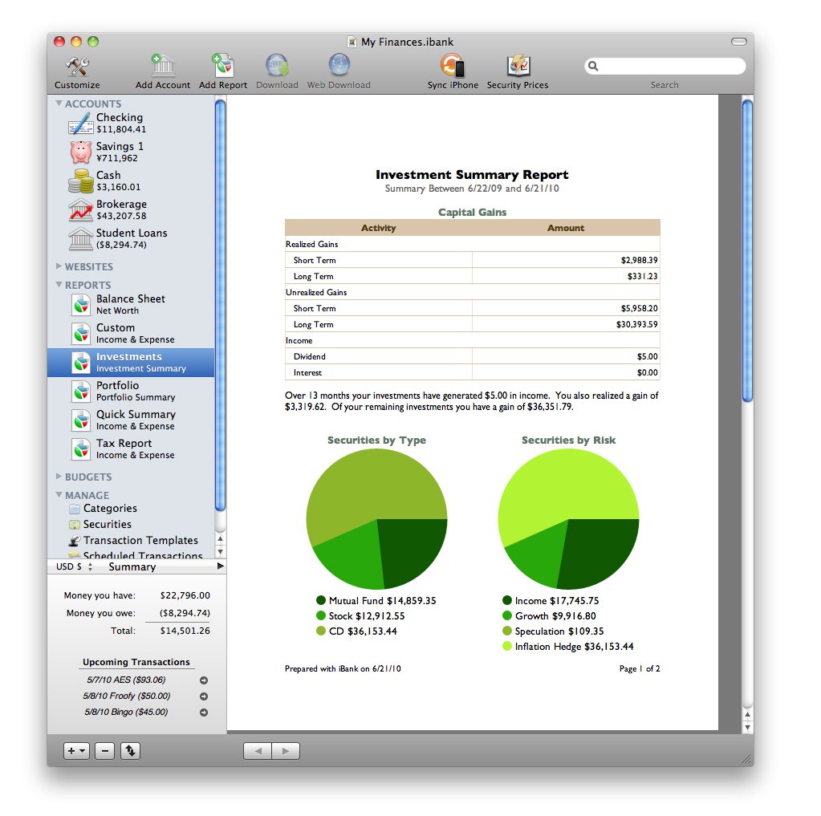The image size is (821, 816).
Task: Click the Add Account toolbar icon
Action: [x=163, y=66]
